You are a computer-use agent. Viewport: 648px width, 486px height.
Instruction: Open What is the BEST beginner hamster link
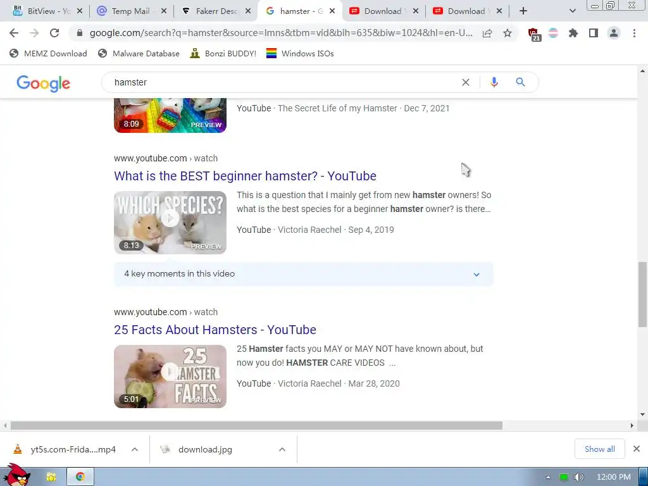click(245, 176)
